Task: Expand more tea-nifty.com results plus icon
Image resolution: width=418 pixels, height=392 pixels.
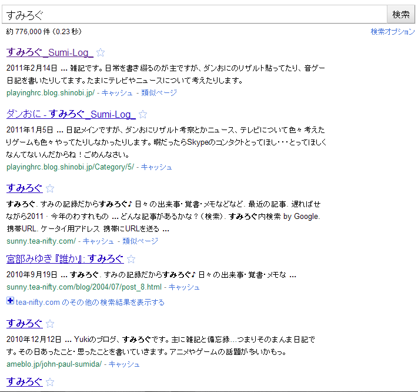Action: coord(10,301)
